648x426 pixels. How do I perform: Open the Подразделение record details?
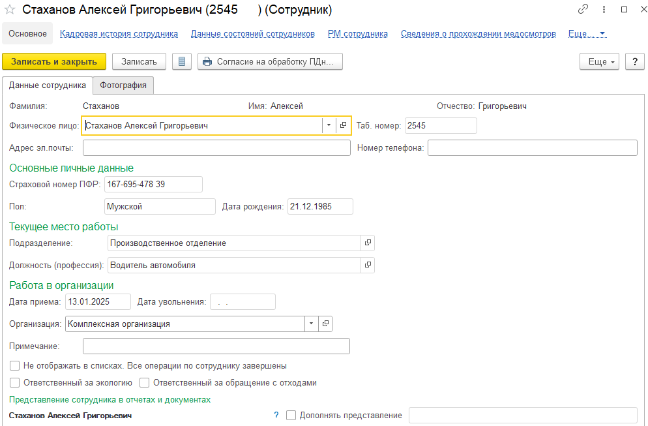point(368,243)
